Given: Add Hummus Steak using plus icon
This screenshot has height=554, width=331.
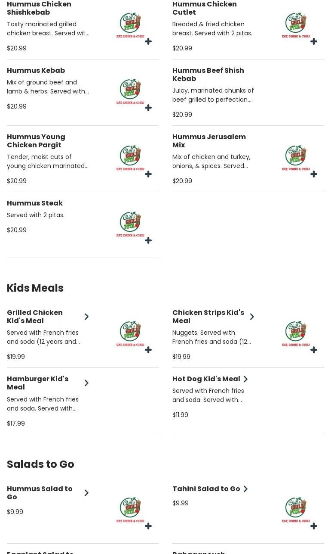Looking at the screenshot, I should (148, 240).
